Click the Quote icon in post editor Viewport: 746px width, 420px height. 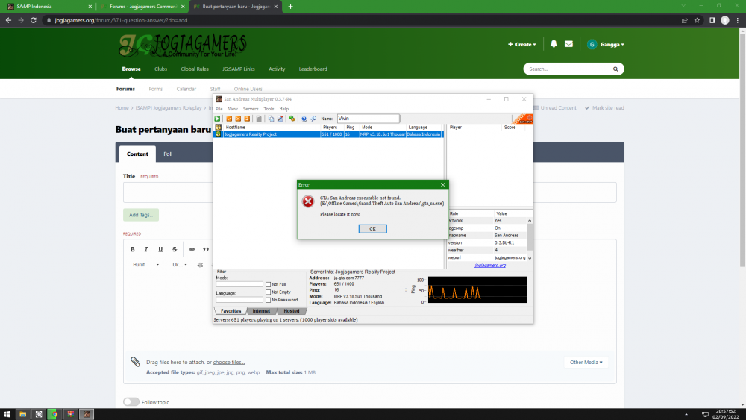(206, 249)
